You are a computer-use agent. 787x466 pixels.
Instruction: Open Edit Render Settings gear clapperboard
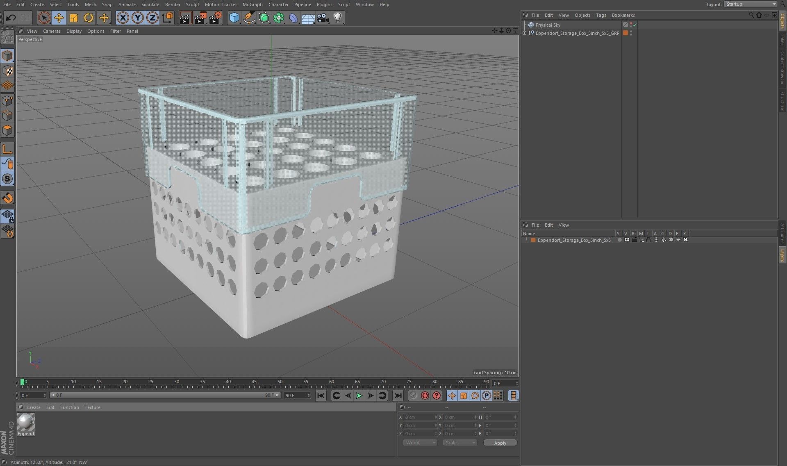[x=216, y=18]
